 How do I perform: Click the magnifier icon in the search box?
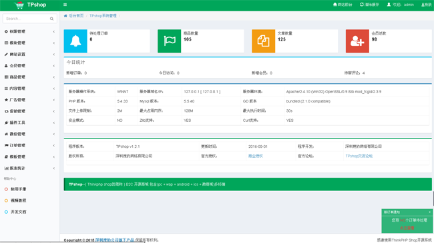tap(52, 19)
